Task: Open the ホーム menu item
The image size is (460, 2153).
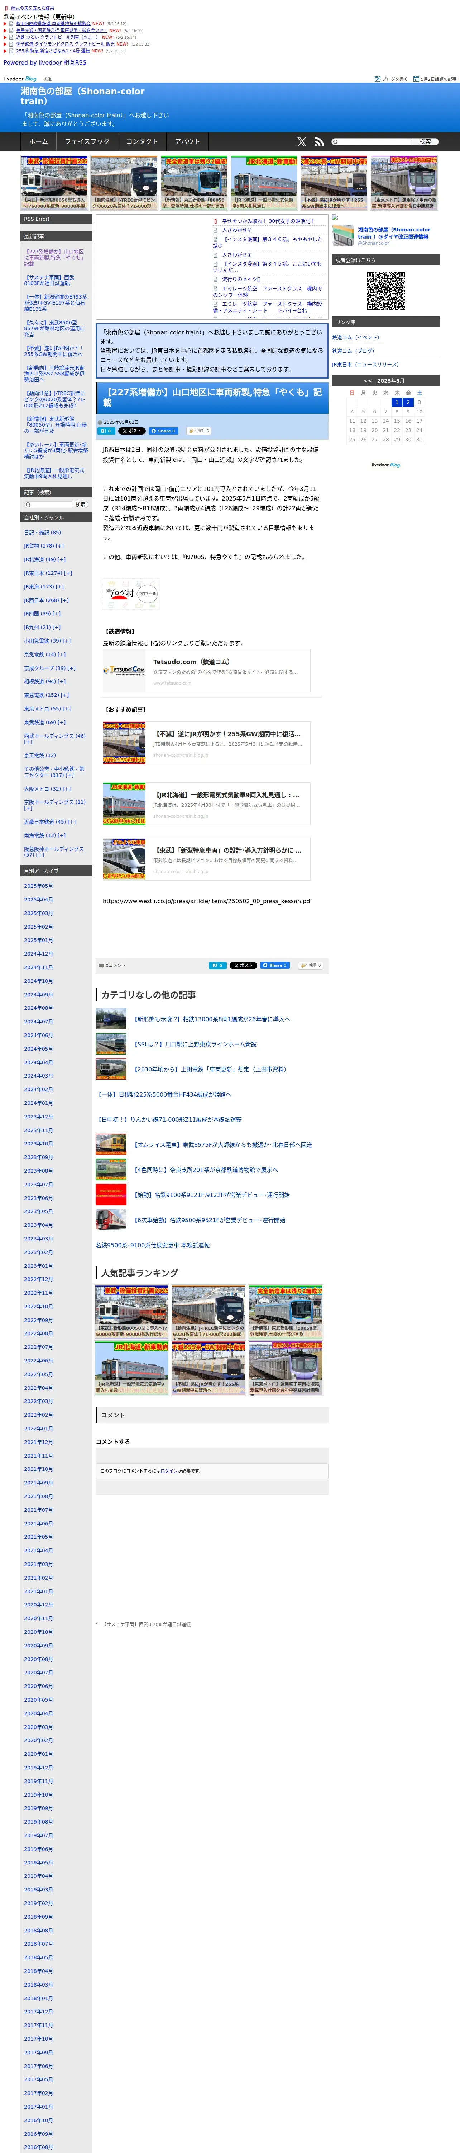Action: pos(38,142)
